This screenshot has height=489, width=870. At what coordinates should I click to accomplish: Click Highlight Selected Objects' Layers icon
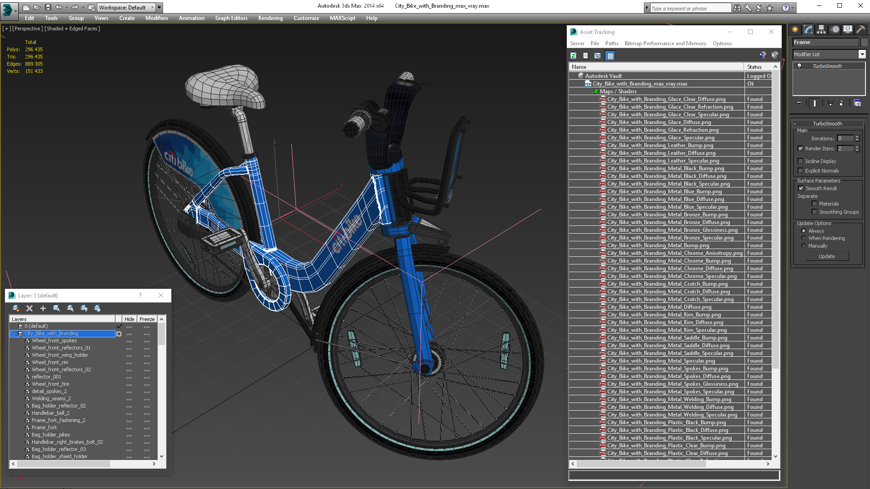point(70,308)
